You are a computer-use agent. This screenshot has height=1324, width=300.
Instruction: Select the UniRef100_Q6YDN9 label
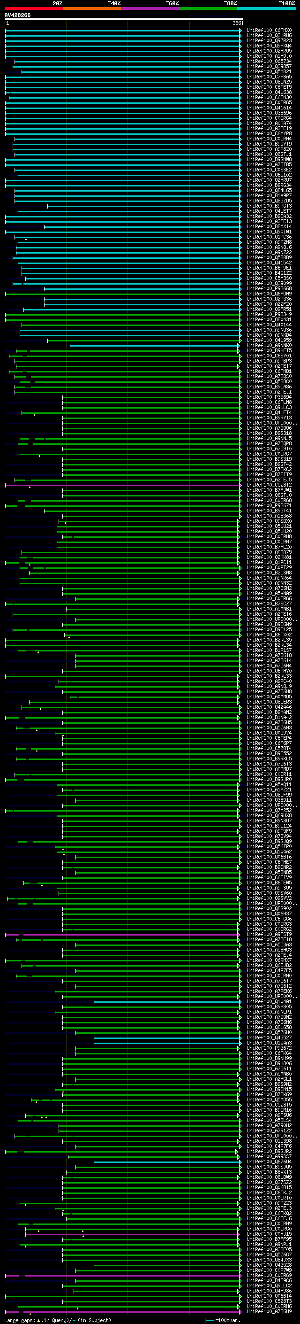coord(269,294)
